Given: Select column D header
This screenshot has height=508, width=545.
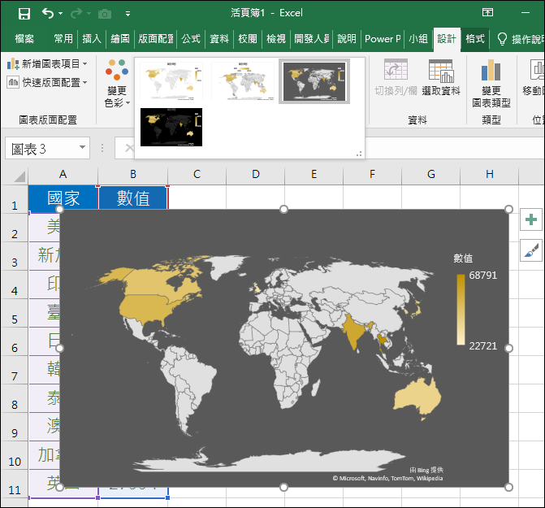Looking at the screenshot, I should point(255,174).
